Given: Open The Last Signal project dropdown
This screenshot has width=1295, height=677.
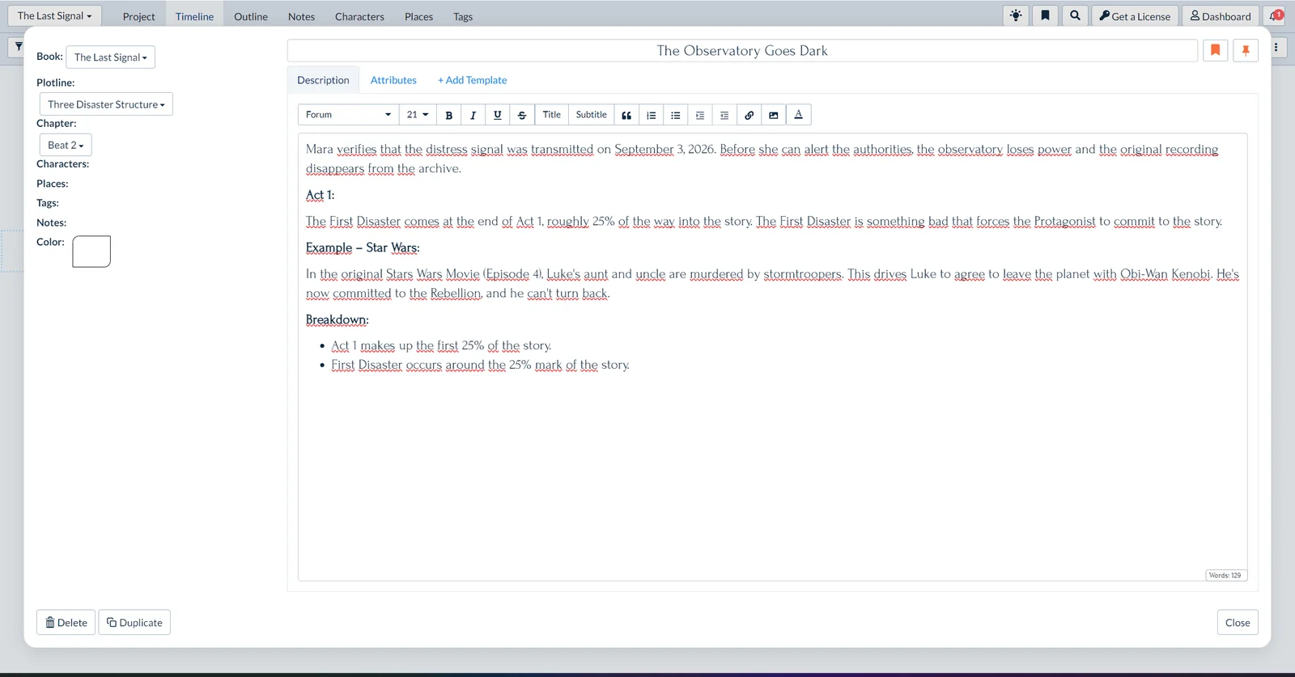Looking at the screenshot, I should [x=55, y=15].
